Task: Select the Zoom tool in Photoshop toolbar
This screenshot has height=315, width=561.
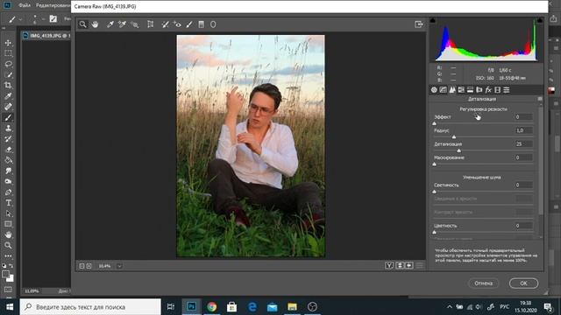Action: point(8,245)
